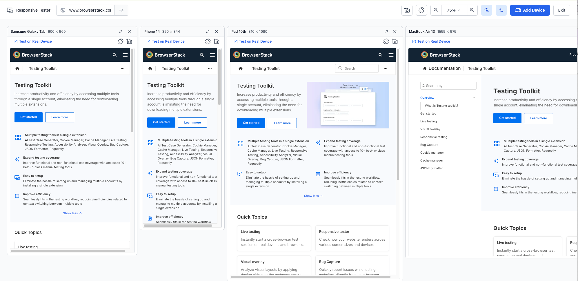Switch to the Documentation tab on MacBook Air
Image resolution: width=578 pixels, height=281 pixels.
[x=444, y=68]
